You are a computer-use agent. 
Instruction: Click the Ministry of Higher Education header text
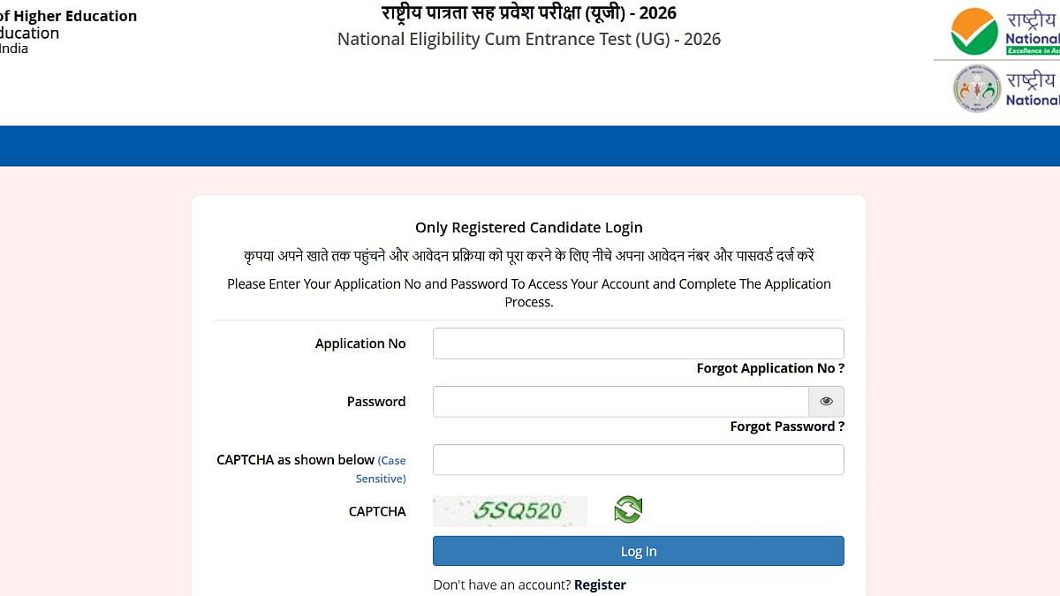[68, 16]
